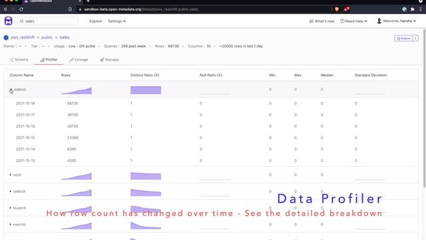The image size is (426, 240).
Task: Open the browser hamburger menu
Action: point(421,9)
